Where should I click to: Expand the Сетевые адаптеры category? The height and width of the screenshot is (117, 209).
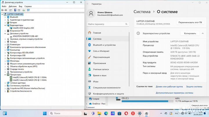[6, 83]
